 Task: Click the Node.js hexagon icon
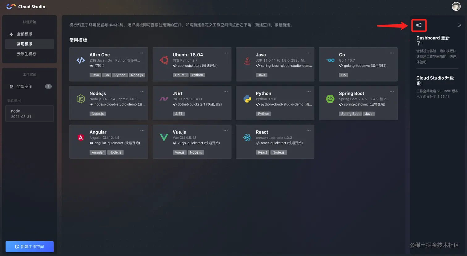(x=81, y=99)
